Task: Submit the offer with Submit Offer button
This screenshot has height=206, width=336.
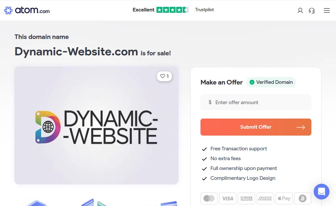Action: pyautogui.click(x=256, y=127)
